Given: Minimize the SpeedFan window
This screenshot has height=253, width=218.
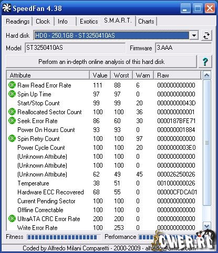Looking at the screenshot, I should [185, 8].
